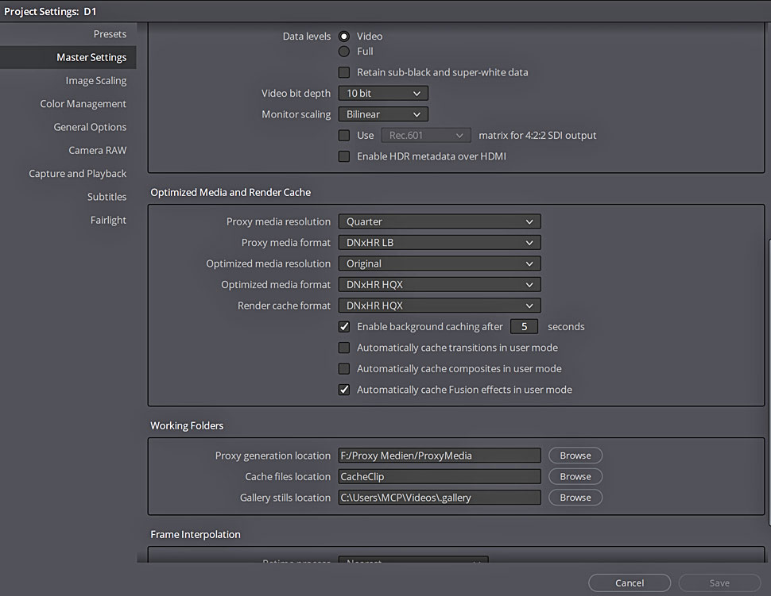Viewport: 771px width, 596px height.
Task: Check Automatically cache transitions in user mode
Action: click(x=343, y=348)
